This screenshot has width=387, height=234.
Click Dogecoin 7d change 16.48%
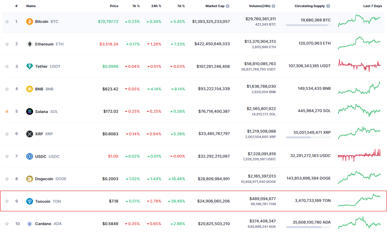(x=177, y=179)
